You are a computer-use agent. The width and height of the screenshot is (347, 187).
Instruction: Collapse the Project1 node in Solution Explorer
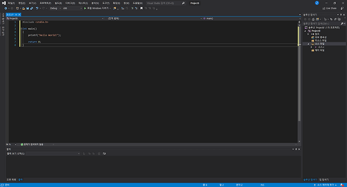pyautogui.click(x=305, y=31)
